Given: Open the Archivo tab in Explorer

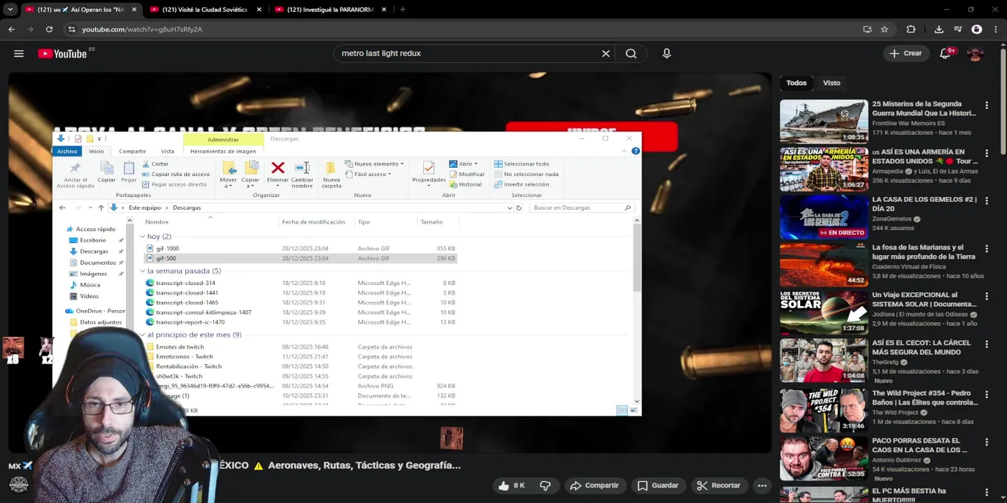Looking at the screenshot, I should pos(67,151).
